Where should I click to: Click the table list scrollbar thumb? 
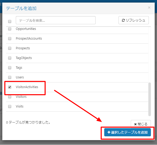(x=150, y=99)
